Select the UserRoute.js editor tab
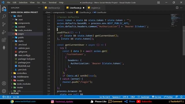The width and height of the screenshot is (185, 104). [x=75, y=8]
